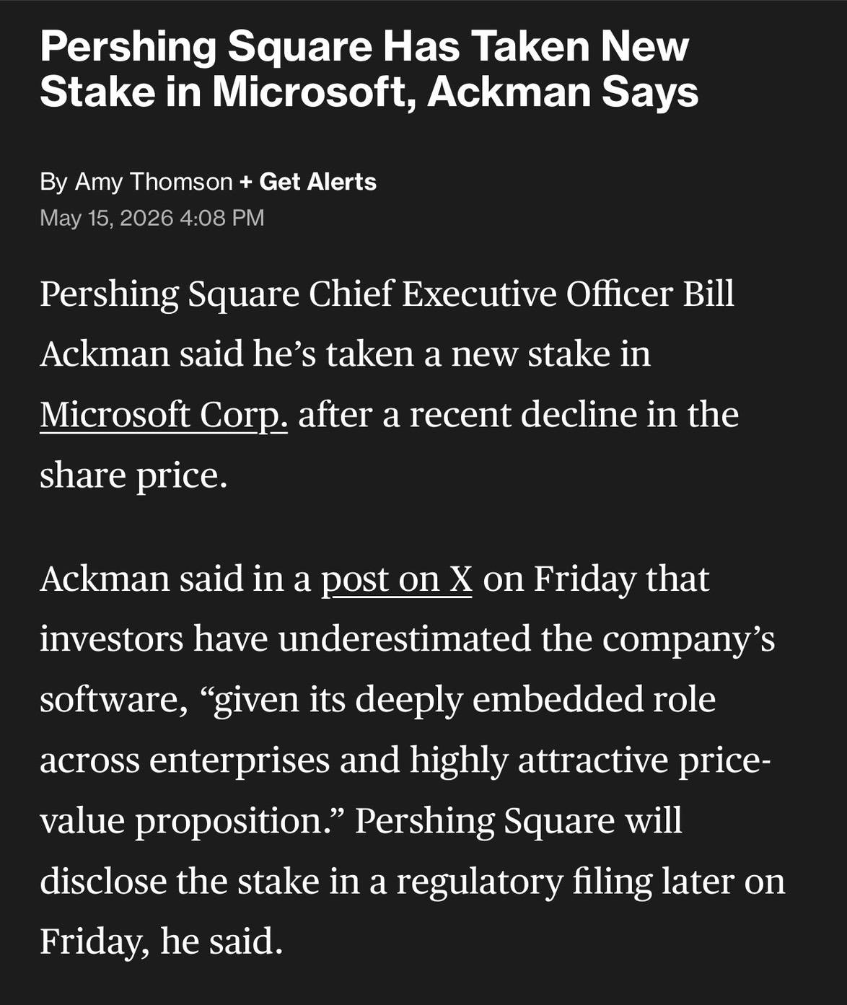Click the words 'regulatory filing' in article

479,882
